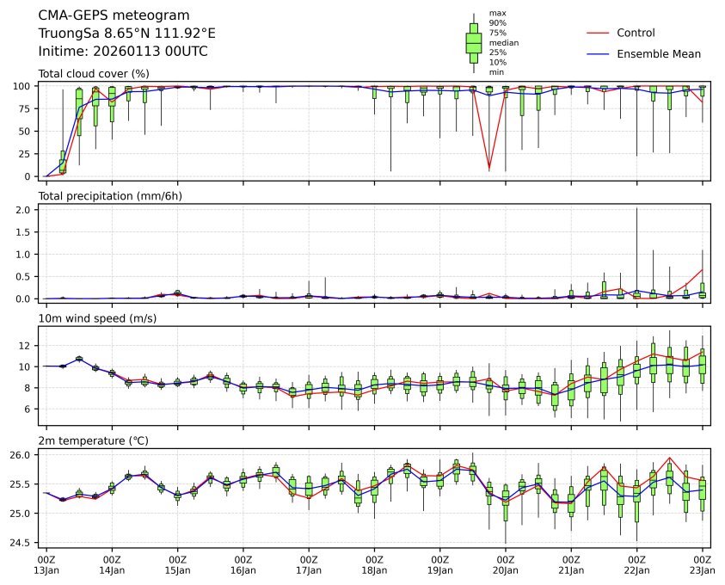Click the "10m wind speed (m/s)" panel title
Screen dimensions: 725x585
(97, 319)
